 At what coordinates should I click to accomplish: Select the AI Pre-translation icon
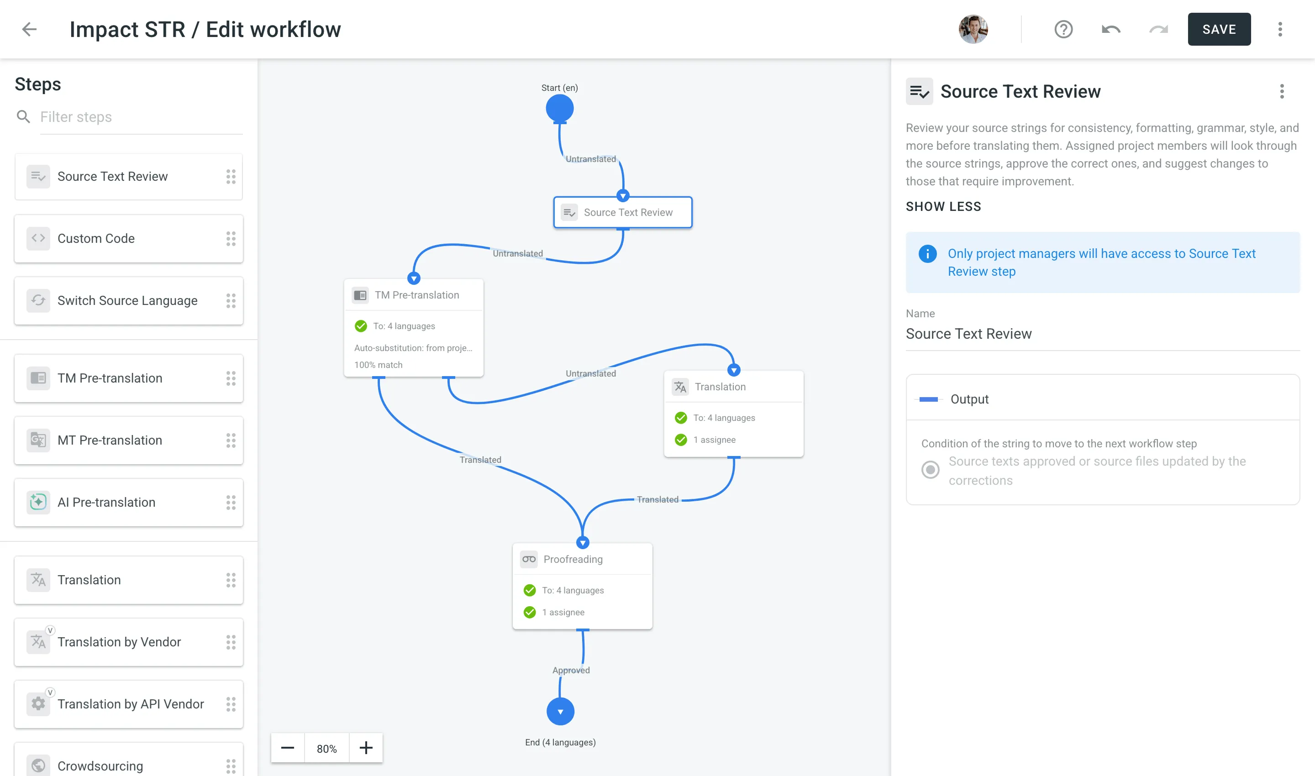click(x=37, y=502)
